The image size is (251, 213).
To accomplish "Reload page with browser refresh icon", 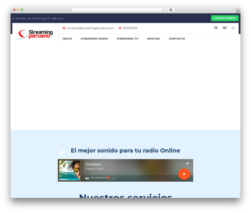I will 163,10.
